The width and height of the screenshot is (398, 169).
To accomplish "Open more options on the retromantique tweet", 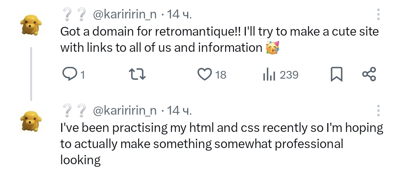I will pyautogui.click(x=378, y=14).
